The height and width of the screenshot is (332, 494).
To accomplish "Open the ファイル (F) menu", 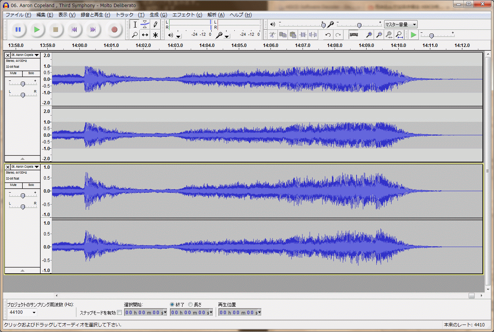I will click(18, 15).
